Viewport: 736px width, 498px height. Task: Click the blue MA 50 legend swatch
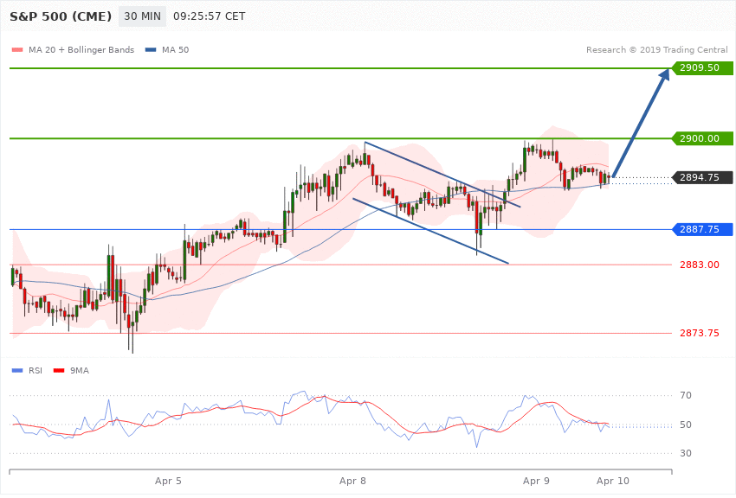pyautogui.click(x=151, y=50)
